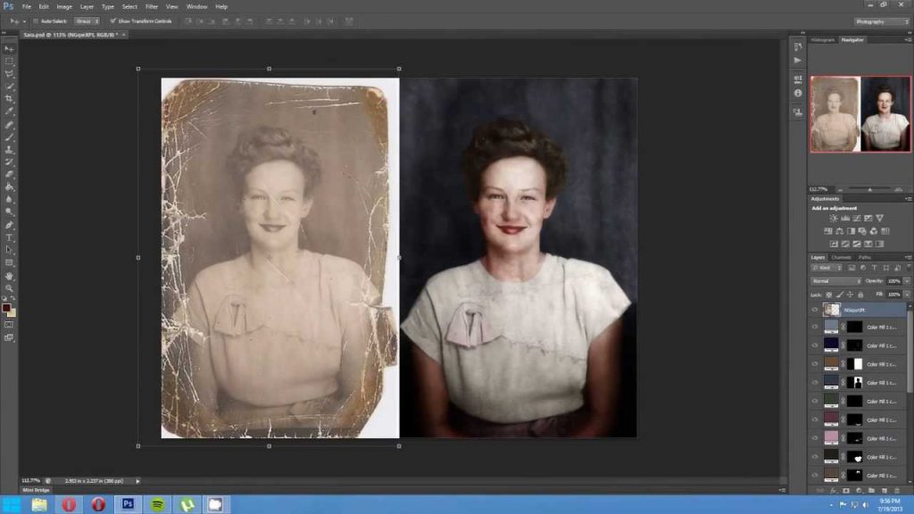
Task: Select the Eyedropper tool
Action: [9, 112]
